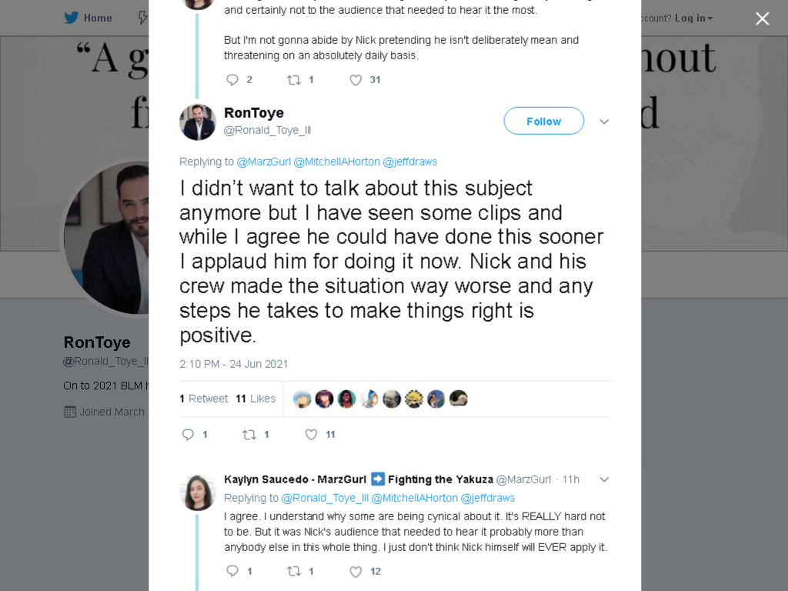This screenshot has width=788, height=591.
Task: Open the first liker's avatar thumbnail
Action: tap(302, 399)
